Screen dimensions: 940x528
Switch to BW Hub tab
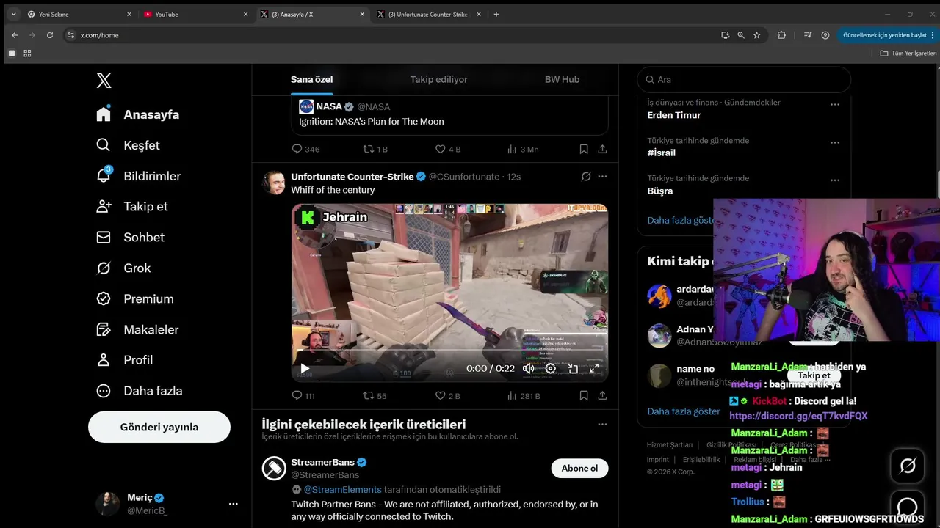[x=562, y=79]
